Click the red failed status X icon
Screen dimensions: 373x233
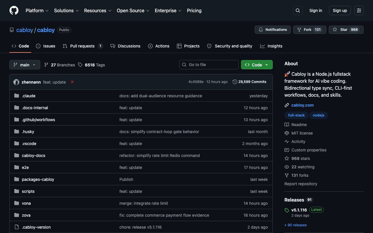pos(72,82)
